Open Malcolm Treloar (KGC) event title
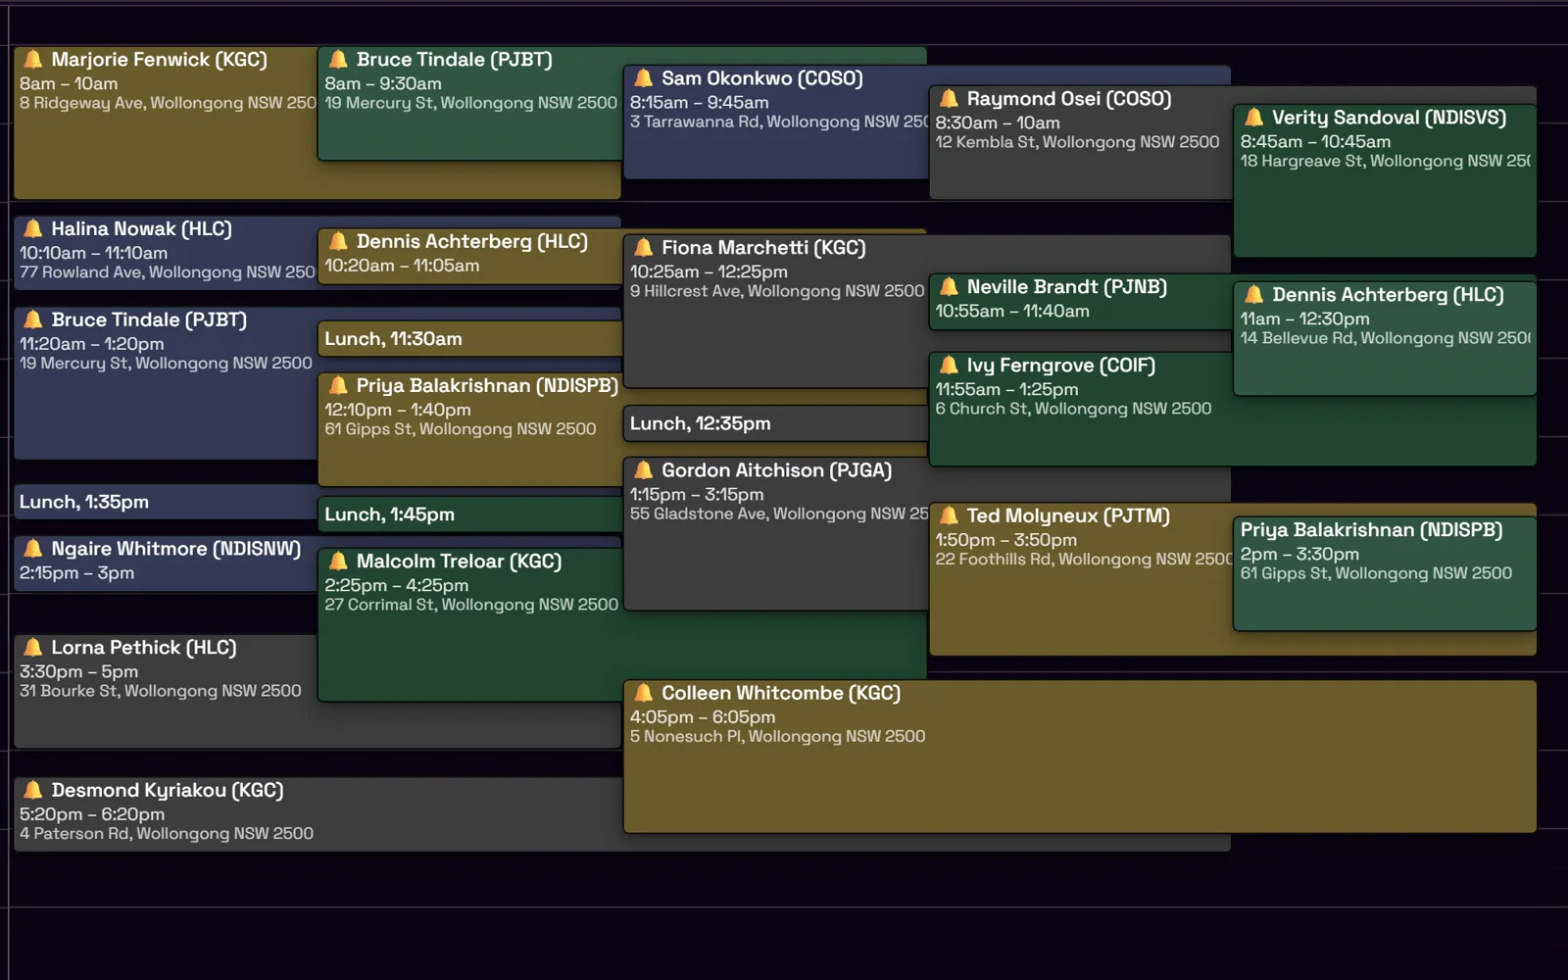This screenshot has width=1568, height=980. (459, 562)
